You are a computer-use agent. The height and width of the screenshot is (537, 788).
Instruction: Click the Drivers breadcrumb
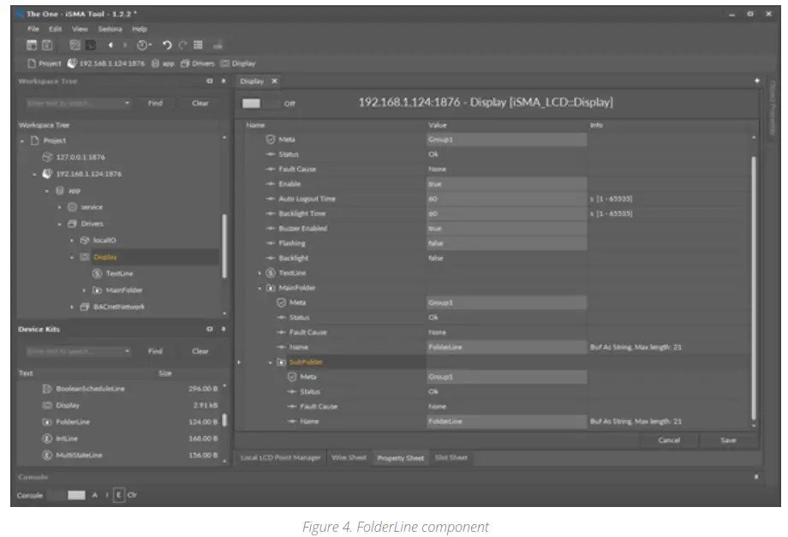click(197, 63)
